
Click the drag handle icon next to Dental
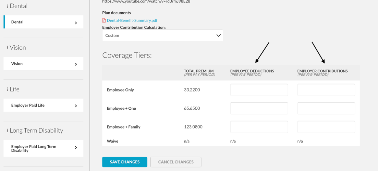pos(7,6)
